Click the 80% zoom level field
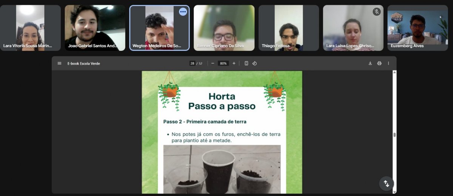 (x=223, y=63)
